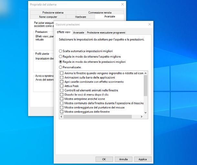Click 'Selezionare le impostazioni da adottare' text

pos(101,40)
